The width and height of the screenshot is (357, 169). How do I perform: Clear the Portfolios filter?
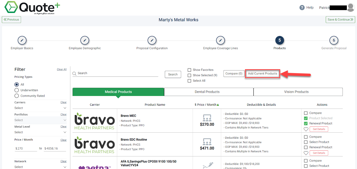(64, 115)
